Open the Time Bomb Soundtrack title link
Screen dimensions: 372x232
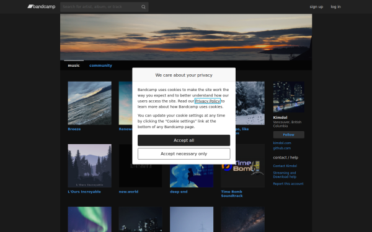point(232,194)
